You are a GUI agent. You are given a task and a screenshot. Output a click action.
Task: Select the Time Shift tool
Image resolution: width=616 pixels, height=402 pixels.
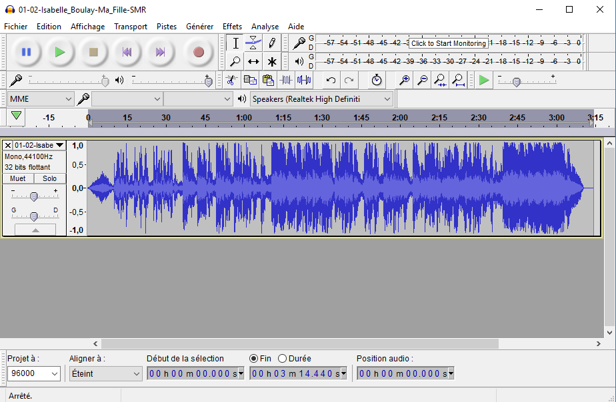pyautogui.click(x=253, y=61)
